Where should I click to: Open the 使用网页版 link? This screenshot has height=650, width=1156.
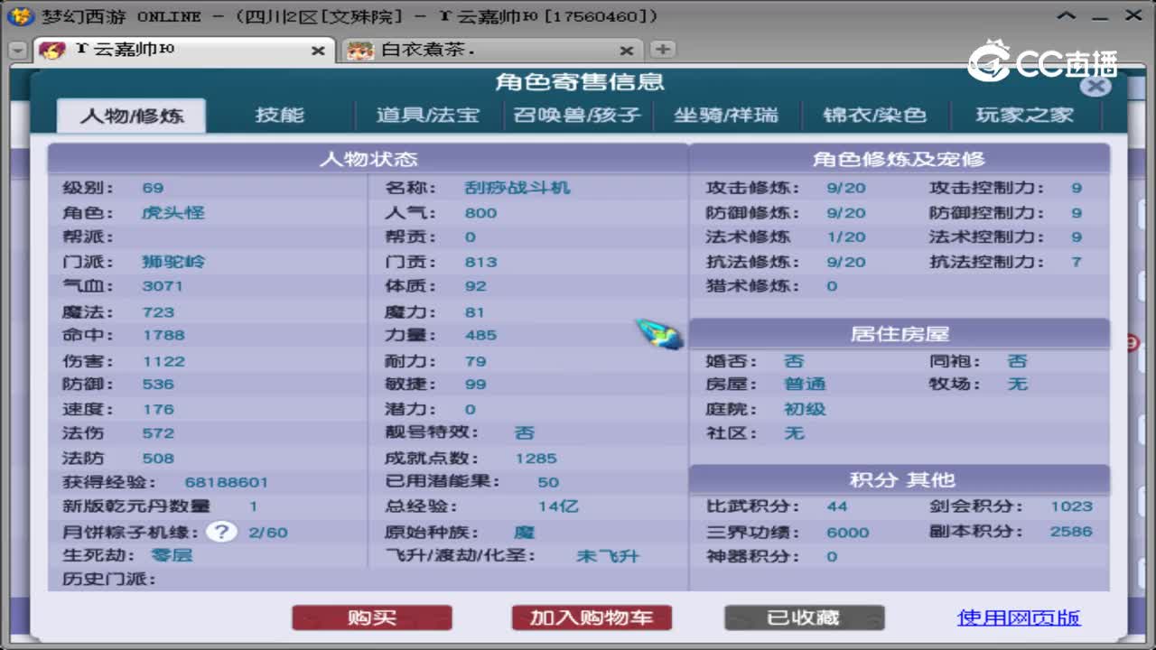(x=1019, y=617)
